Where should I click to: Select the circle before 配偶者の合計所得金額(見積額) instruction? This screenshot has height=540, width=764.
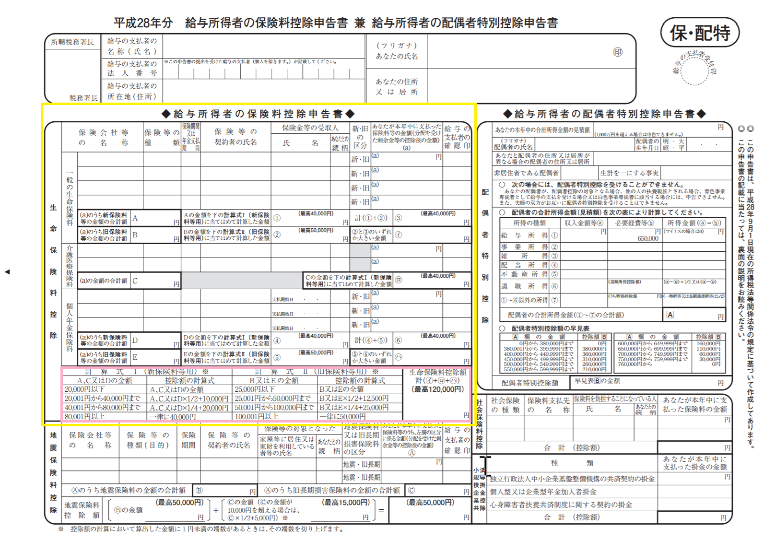(x=502, y=212)
